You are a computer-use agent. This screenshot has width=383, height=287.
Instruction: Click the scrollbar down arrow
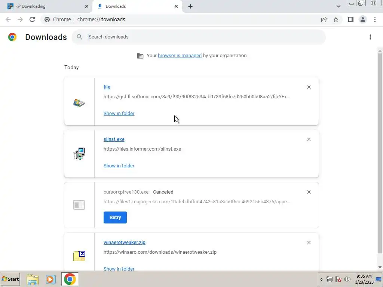[x=380, y=267]
